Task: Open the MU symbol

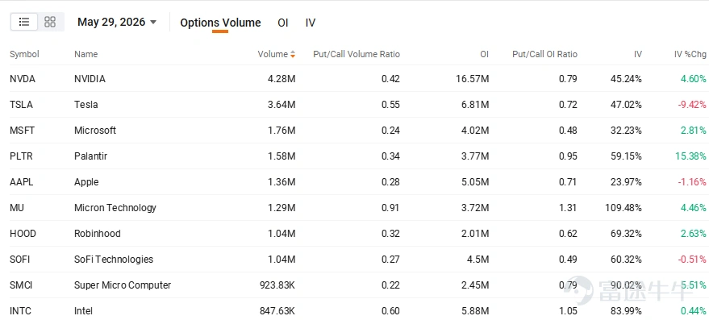Action: click(x=17, y=208)
